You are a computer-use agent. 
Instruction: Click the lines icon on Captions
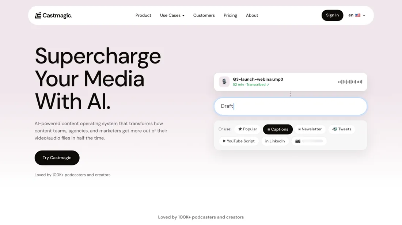[269, 130]
